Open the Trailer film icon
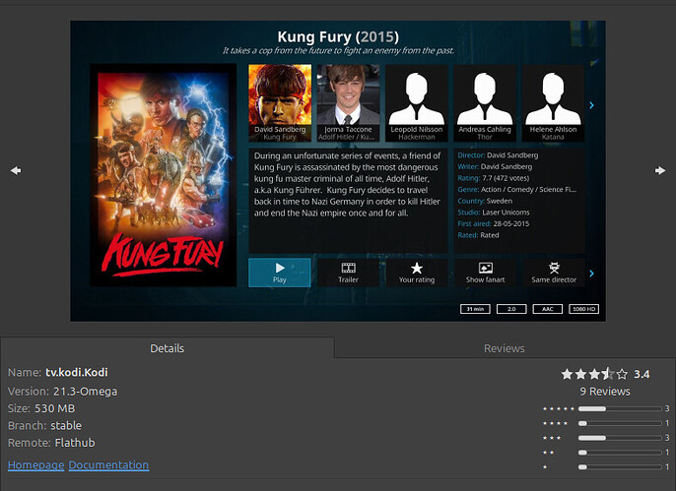The image size is (676, 491). [348, 268]
